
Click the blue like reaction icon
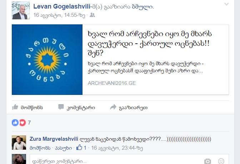pyautogui.click(x=15, y=122)
